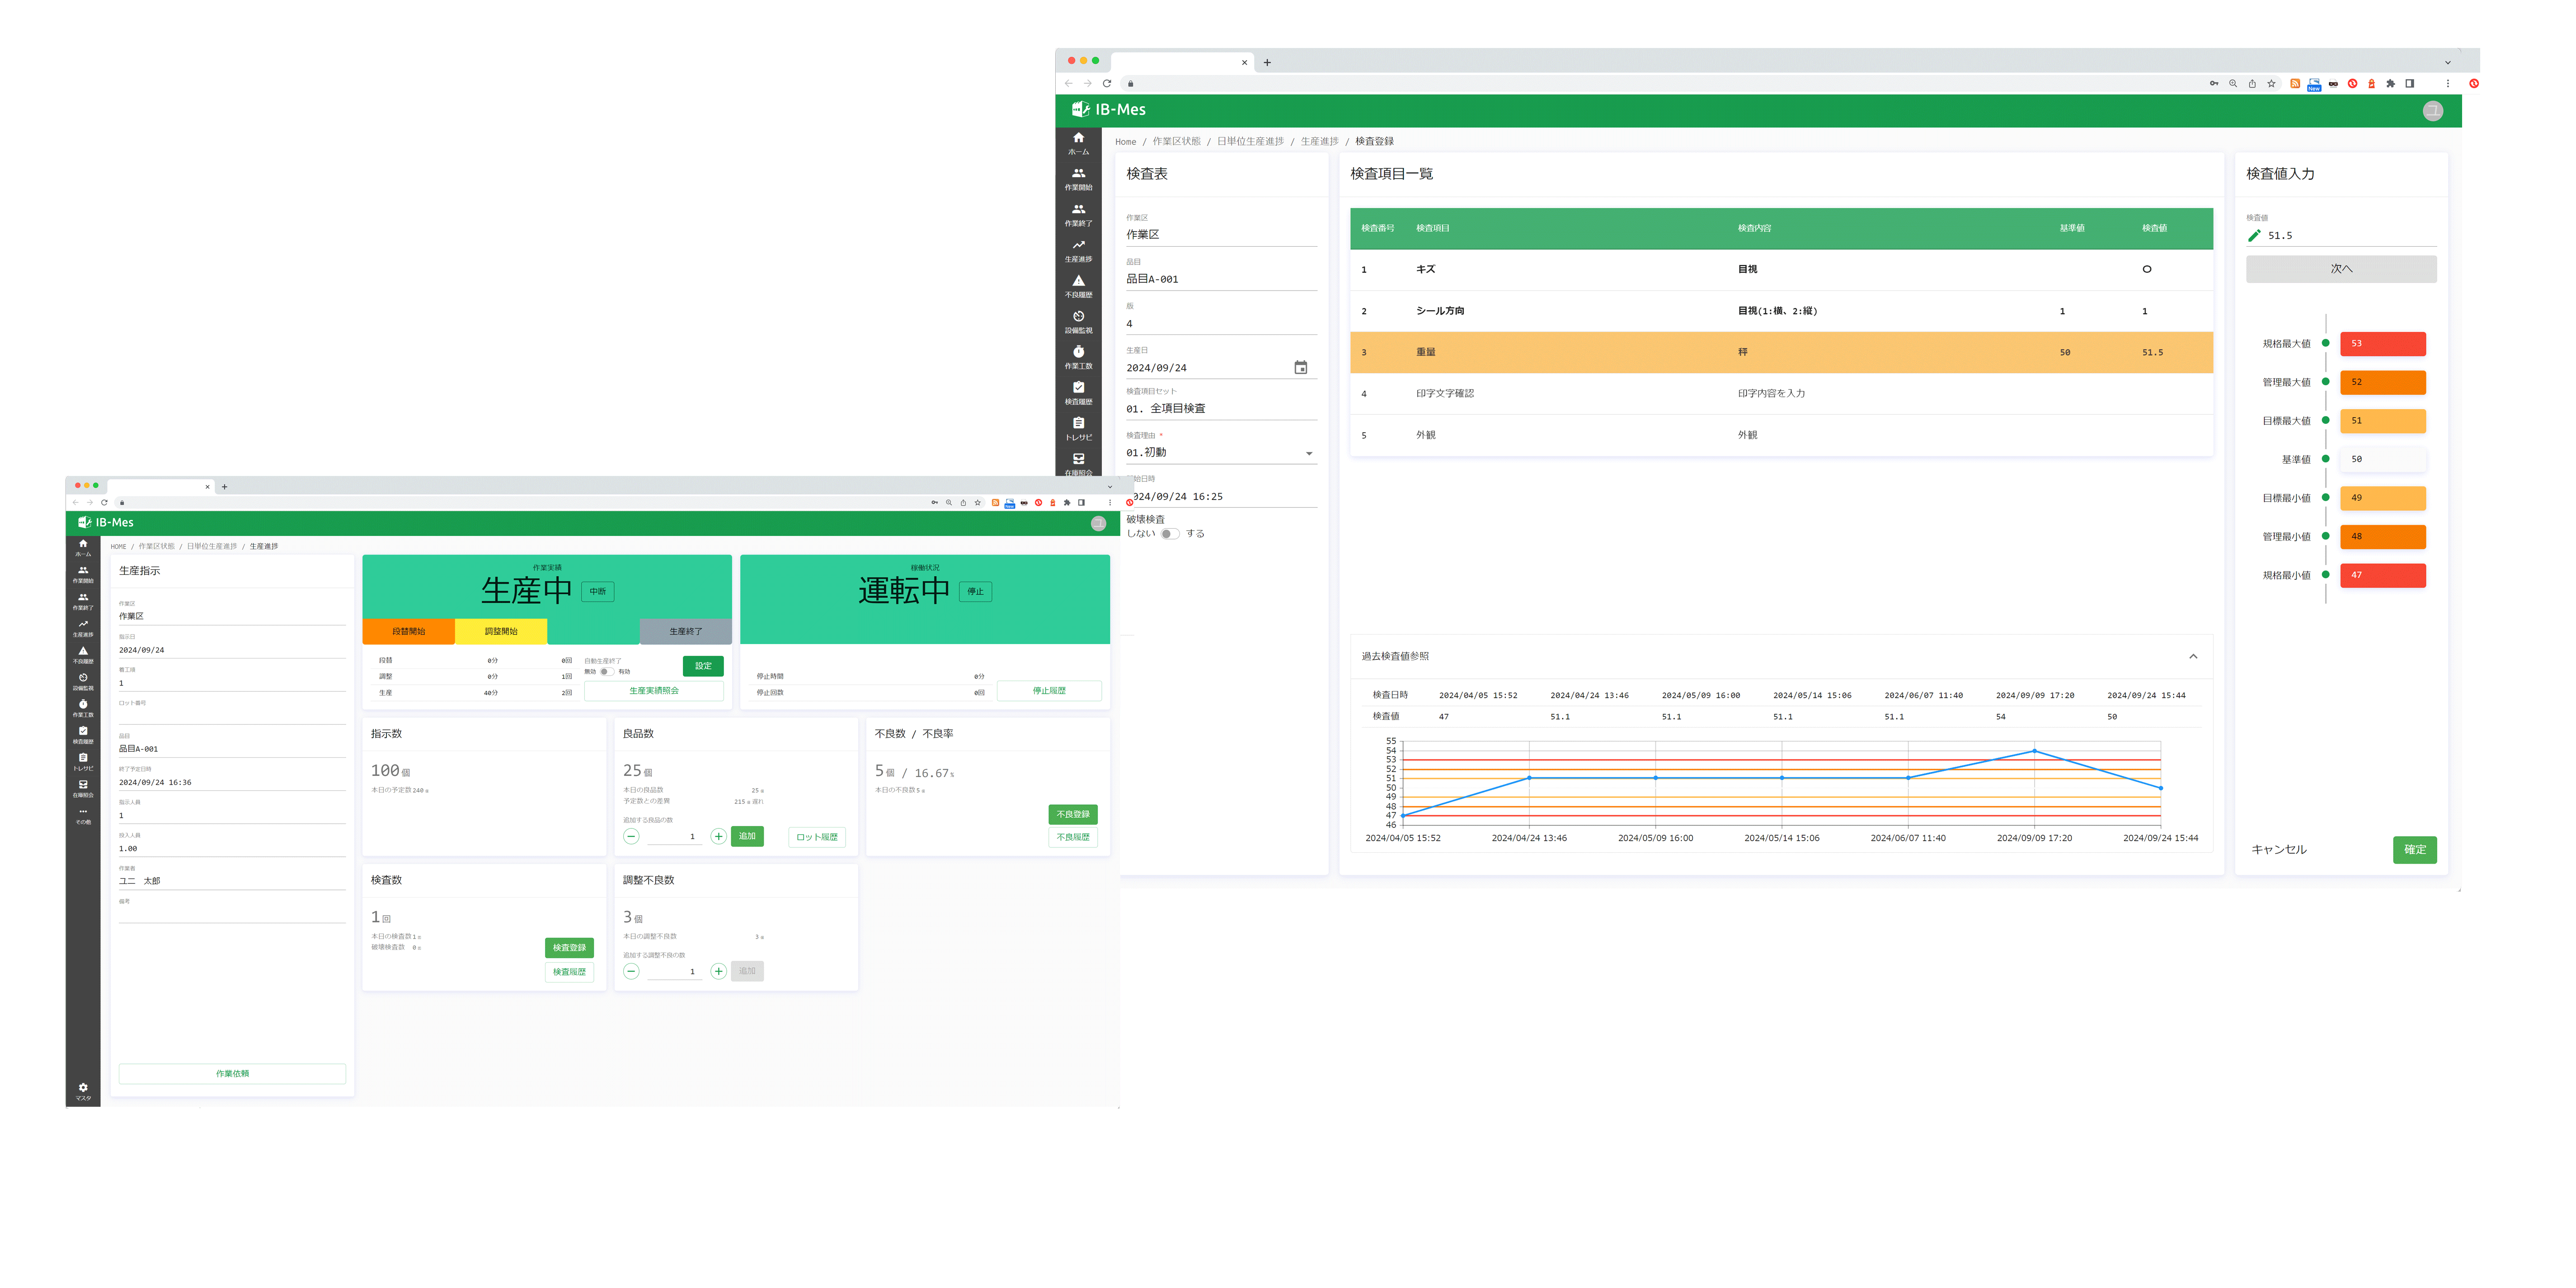Open 生産進捗 in the inspection window sidebar

[x=1078, y=251]
